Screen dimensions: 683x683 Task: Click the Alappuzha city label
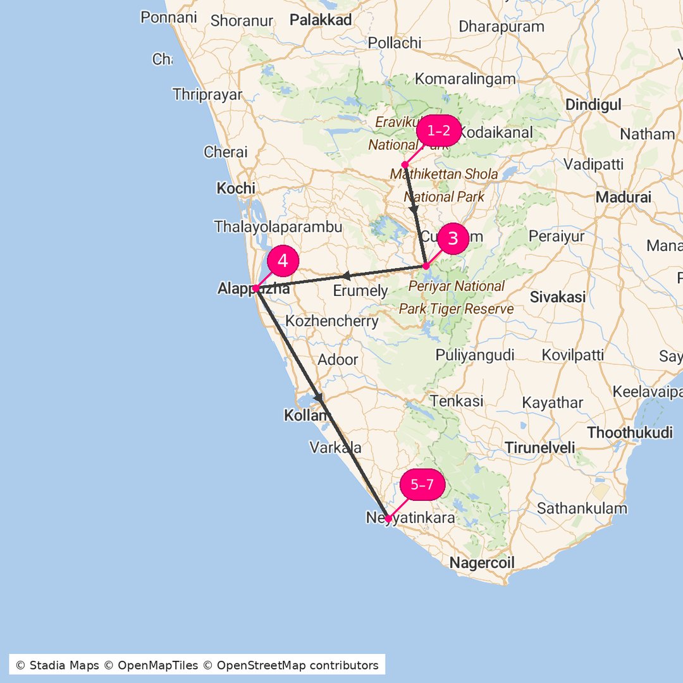click(254, 288)
